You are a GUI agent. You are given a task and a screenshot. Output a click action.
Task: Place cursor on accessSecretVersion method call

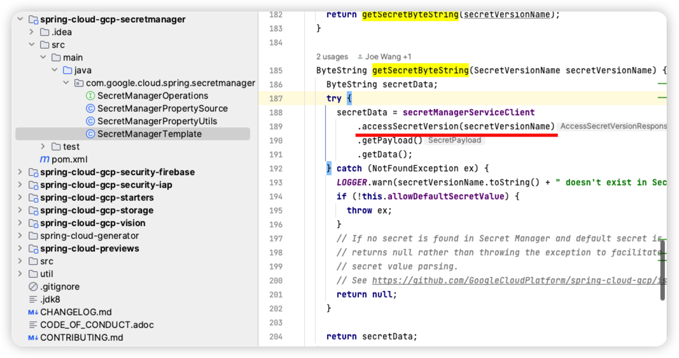click(x=410, y=126)
